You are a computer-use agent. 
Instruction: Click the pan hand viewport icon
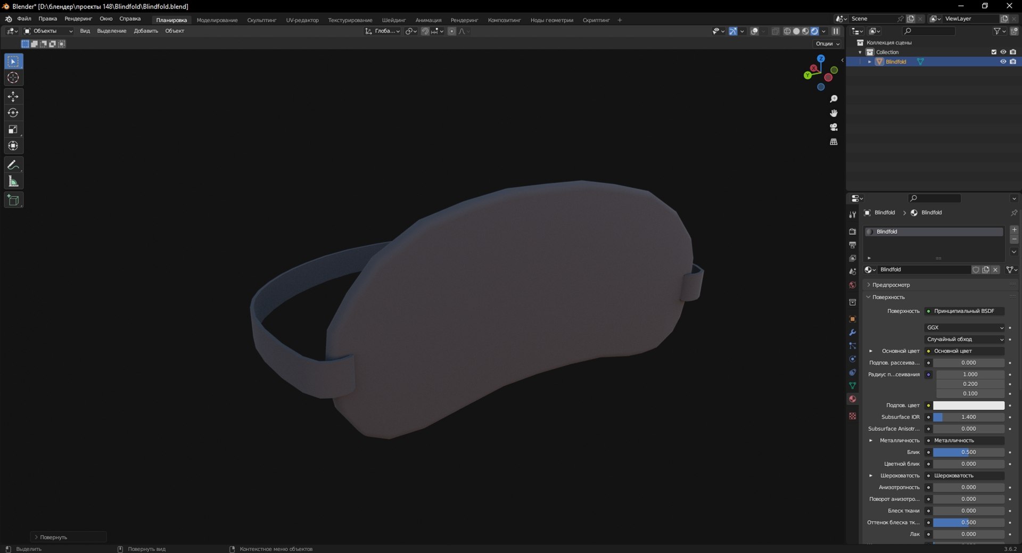[834, 113]
